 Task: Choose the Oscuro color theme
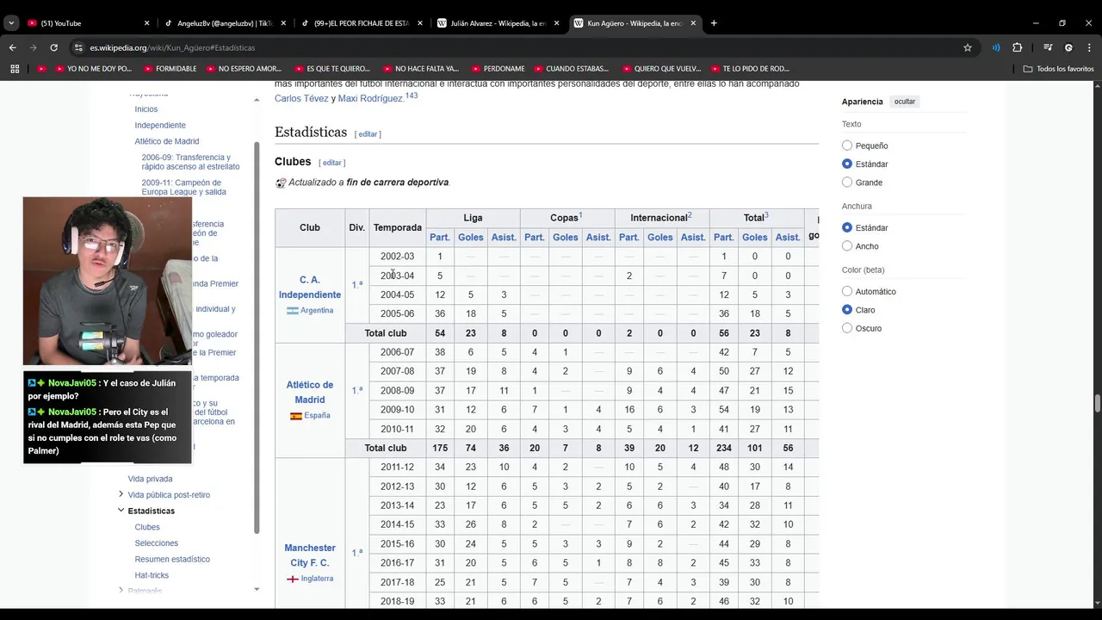(x=847, y=328)
